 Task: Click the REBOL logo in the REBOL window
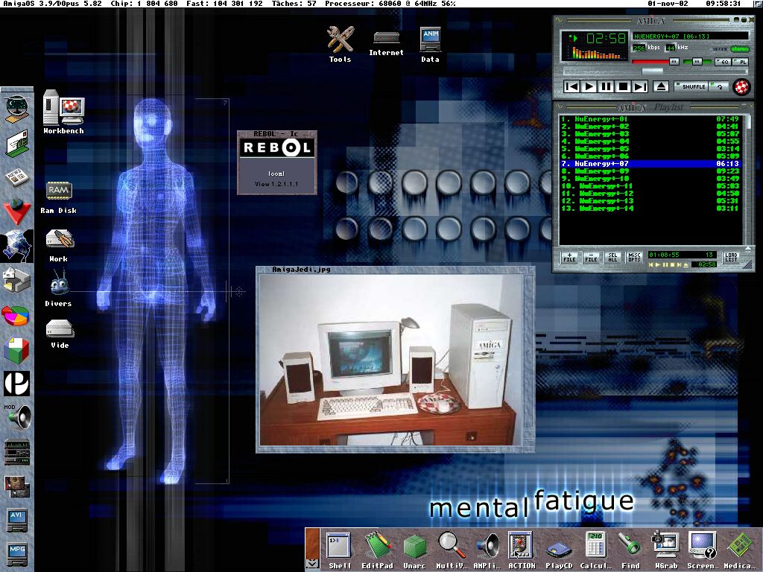(276, 148)
